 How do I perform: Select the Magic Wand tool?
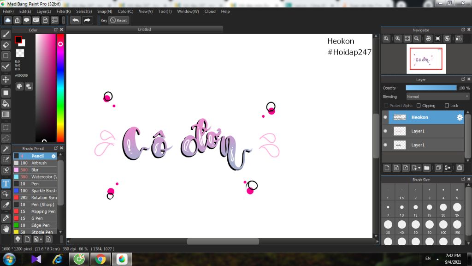tap(6, 149)
